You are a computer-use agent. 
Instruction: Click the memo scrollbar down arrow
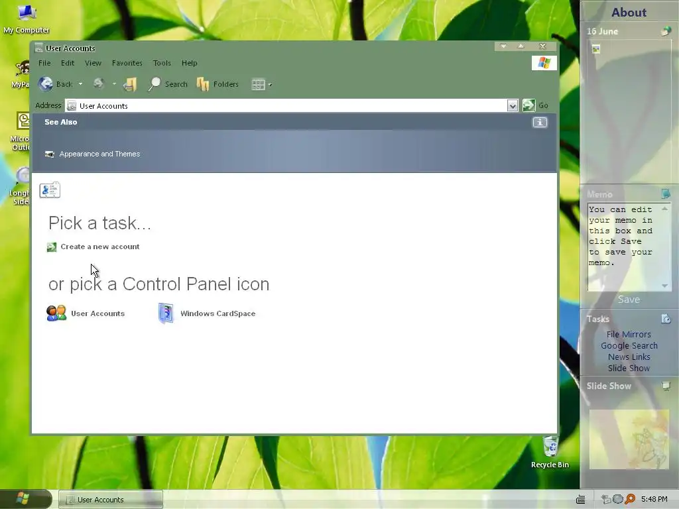664,286
